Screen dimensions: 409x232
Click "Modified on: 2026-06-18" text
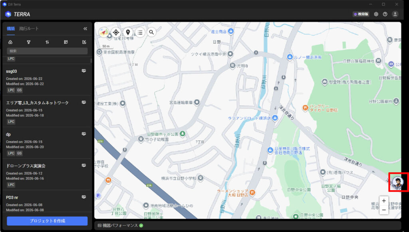point(25,115)
